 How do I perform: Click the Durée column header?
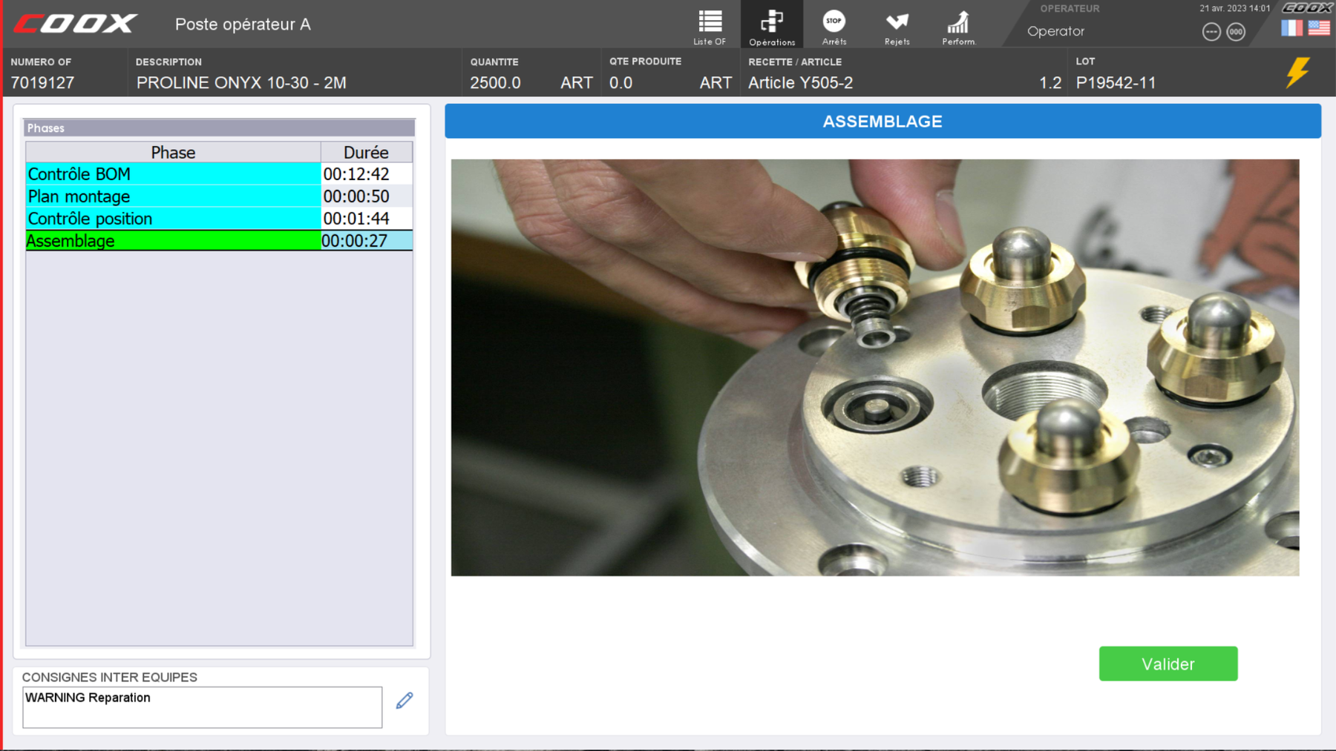pyautogui.click(x=367, y=152)
